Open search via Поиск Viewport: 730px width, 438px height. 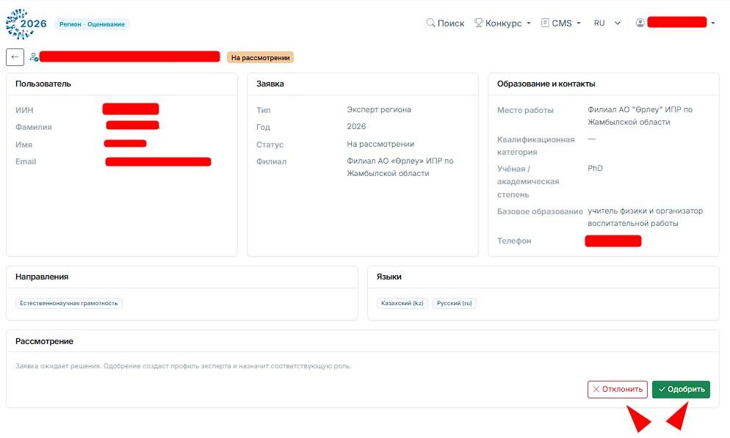445,23
